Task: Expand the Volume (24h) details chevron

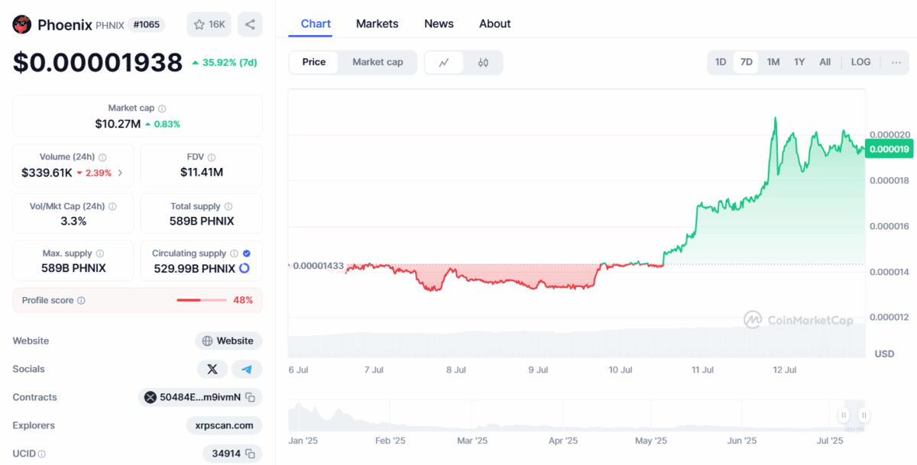Action: point(120,173)
